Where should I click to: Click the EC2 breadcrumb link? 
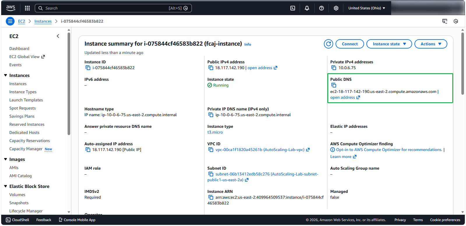coord(22,21)
